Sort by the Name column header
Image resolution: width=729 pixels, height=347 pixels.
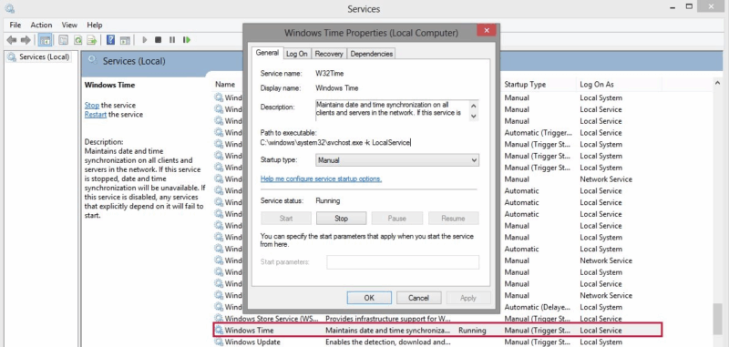[x=225, y=85]
